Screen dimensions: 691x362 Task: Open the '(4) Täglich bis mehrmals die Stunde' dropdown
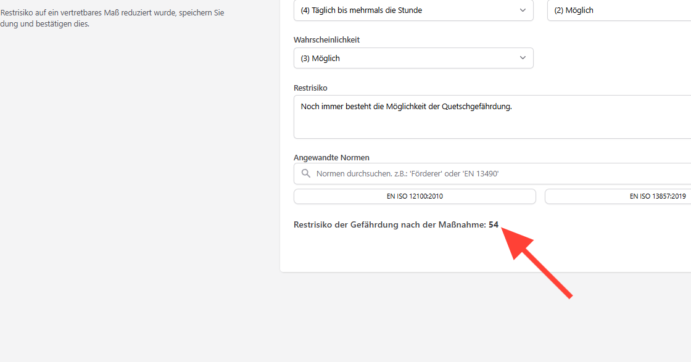pyautogui.click(x=413, y=10)
